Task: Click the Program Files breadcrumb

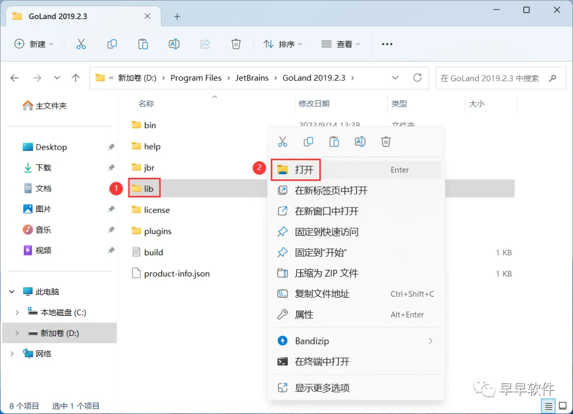Action: point(196,78)
